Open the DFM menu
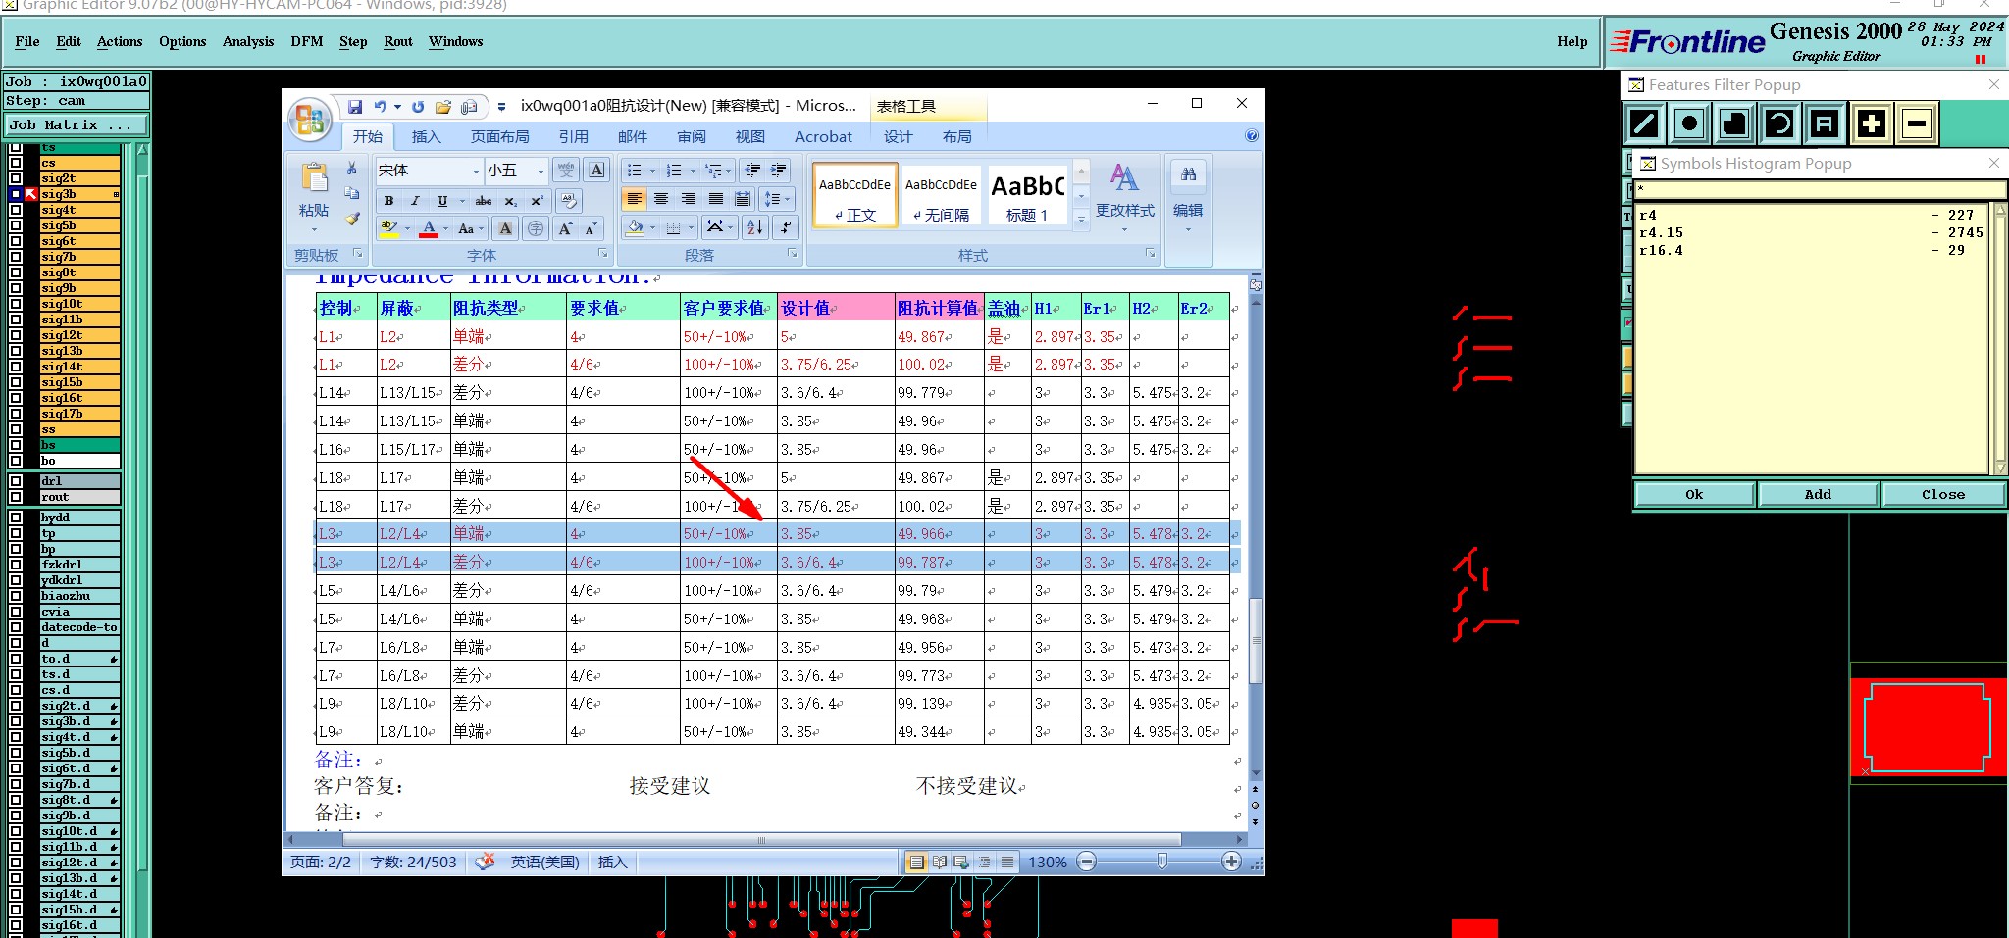This screenshot has width=2009, height=938. point(307,41)
